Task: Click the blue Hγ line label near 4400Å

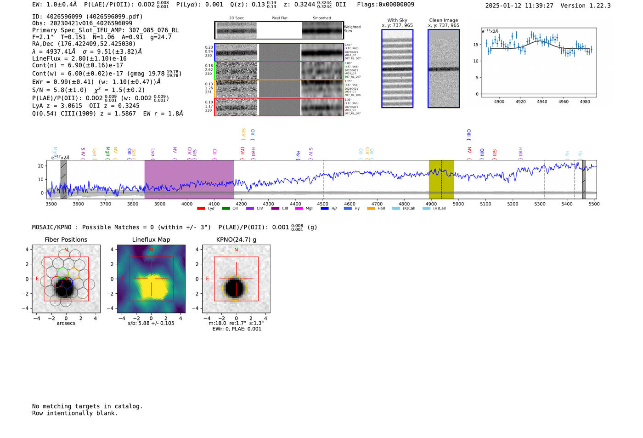Action: click(x=298, y=154)
